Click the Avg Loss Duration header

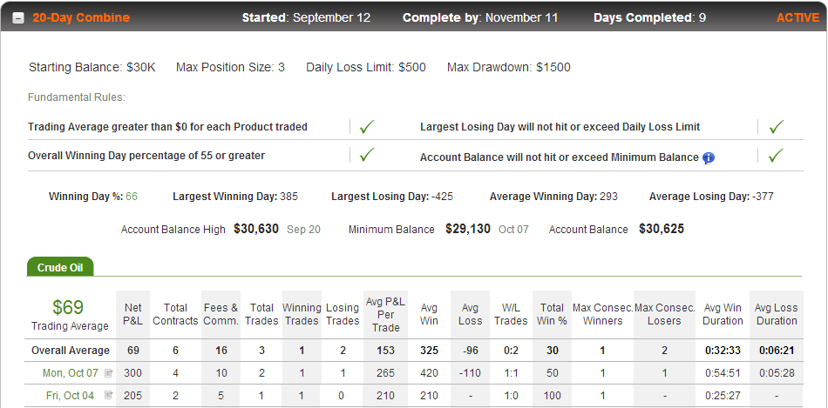(x=777, y=314)
